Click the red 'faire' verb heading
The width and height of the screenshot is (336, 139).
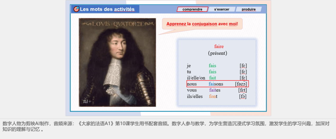click(x=219, y=47)
